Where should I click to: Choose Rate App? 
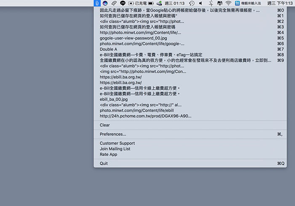pos(190,154)
